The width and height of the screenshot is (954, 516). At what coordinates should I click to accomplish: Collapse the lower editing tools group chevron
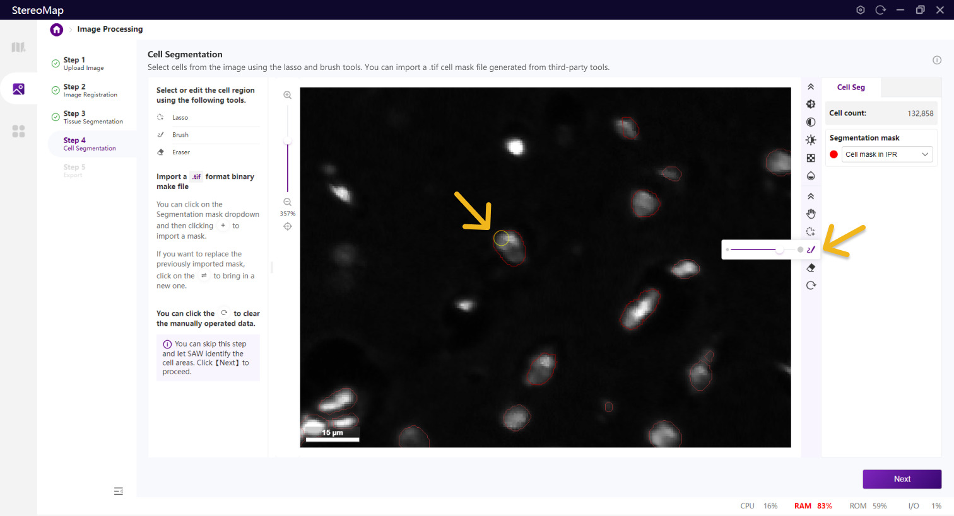pos(811,197)
